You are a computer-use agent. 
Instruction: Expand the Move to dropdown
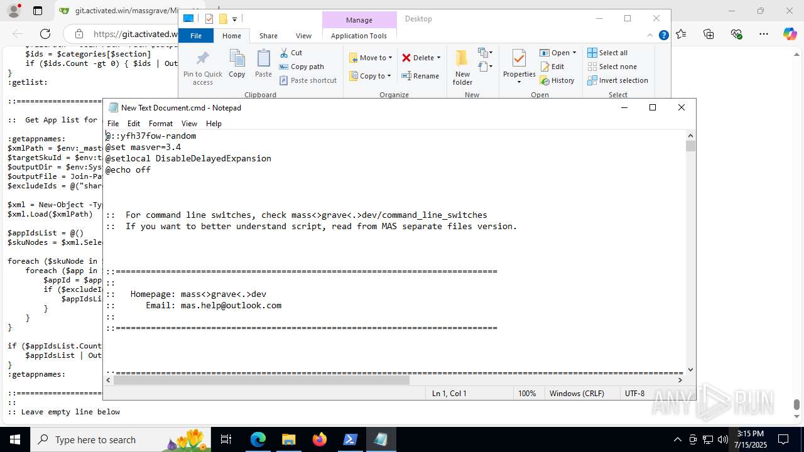pos(390,58)
